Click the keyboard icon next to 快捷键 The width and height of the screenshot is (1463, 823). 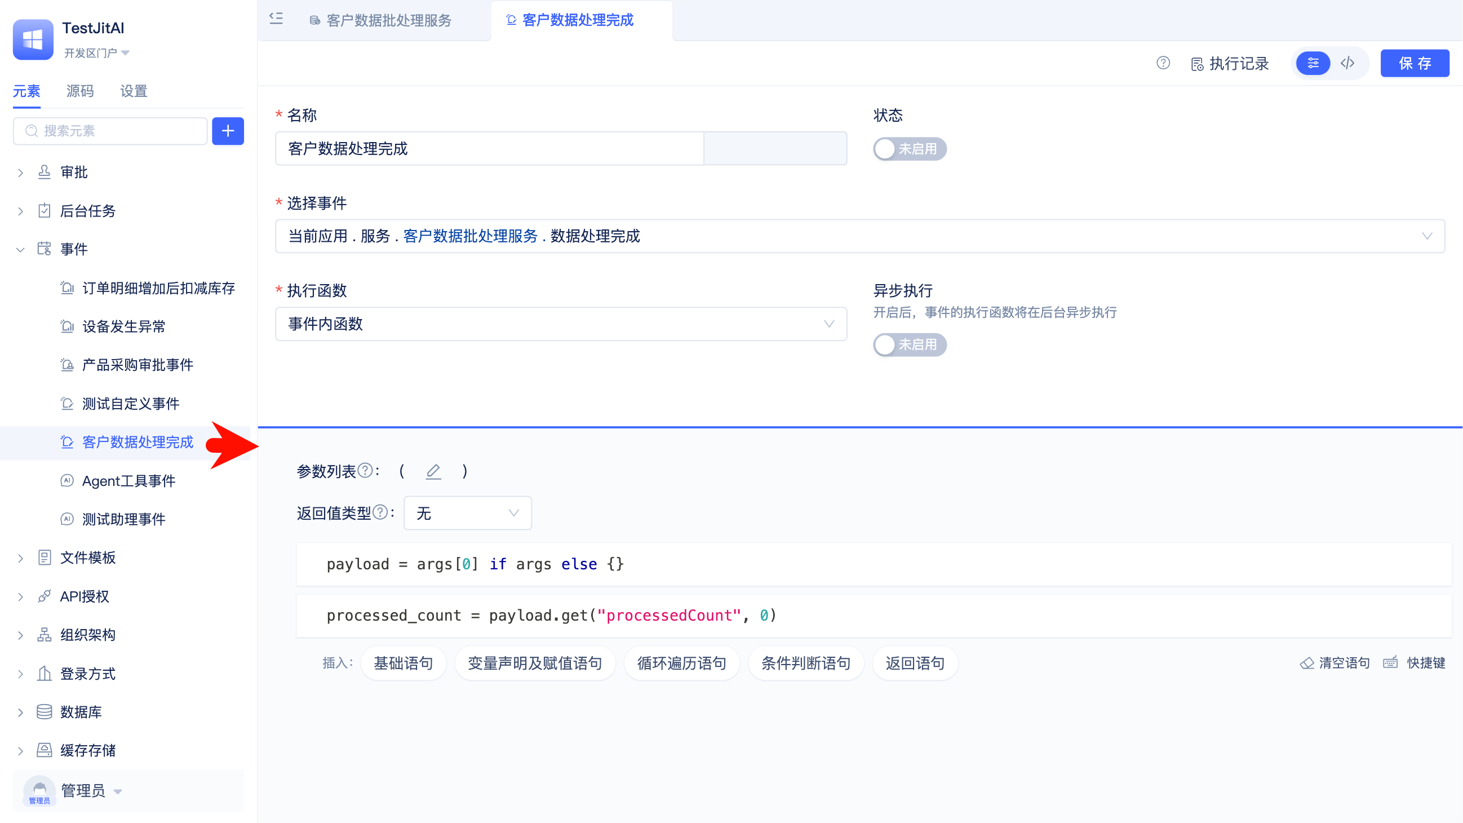1390,662
